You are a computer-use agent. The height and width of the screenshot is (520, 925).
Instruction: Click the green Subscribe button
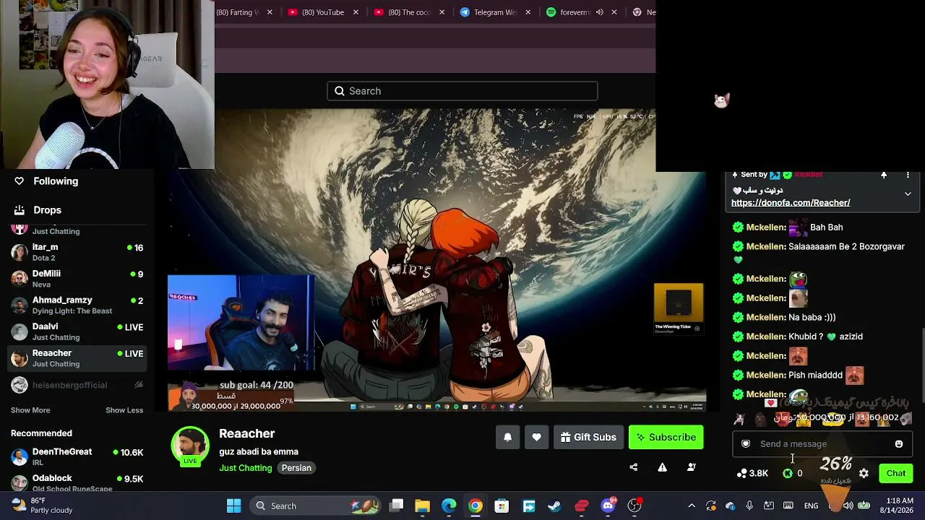(666, 437)
